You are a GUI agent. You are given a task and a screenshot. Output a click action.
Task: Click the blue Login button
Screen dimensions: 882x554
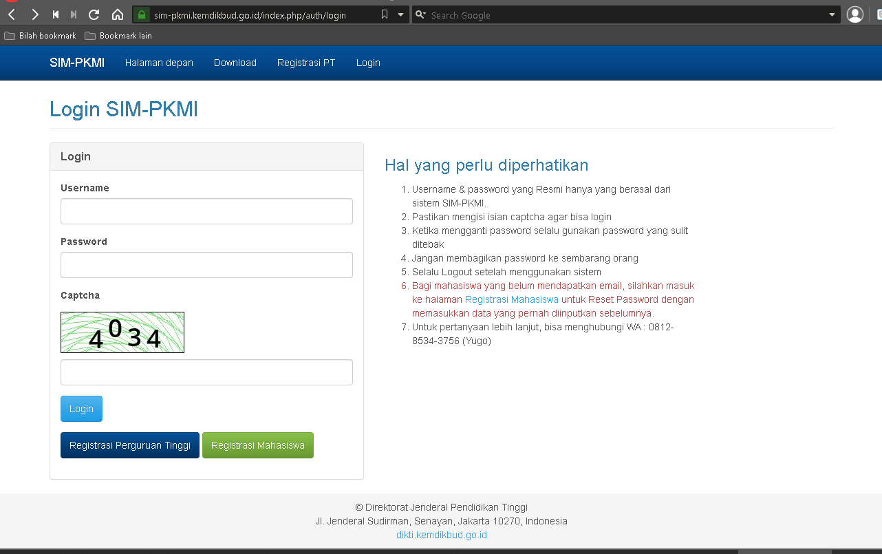click(x=81, y=409)
